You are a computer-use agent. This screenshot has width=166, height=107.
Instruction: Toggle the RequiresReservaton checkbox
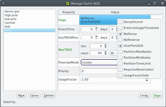120,69
